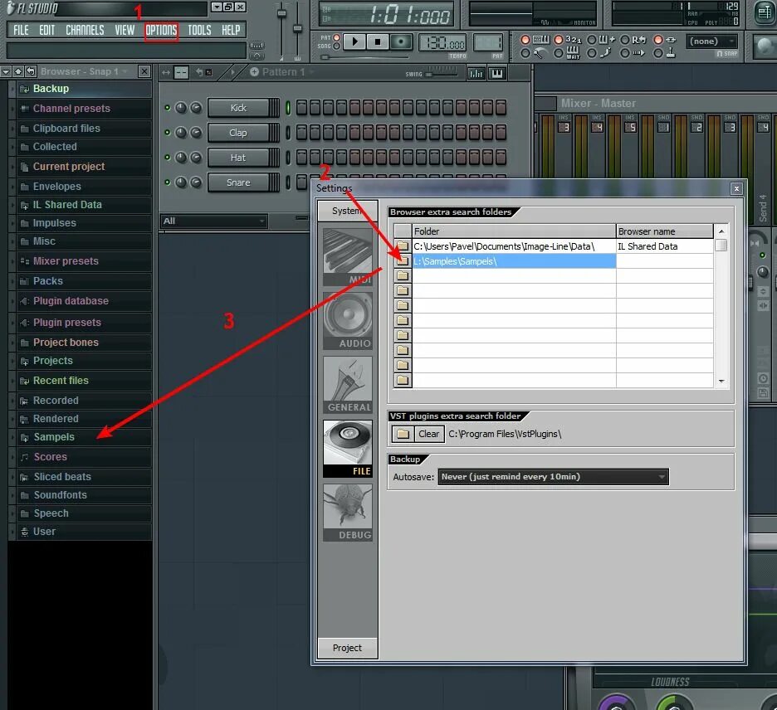The width and height of the screenshot is (777, 710).
Task: Open the graph editor icon in step sequencer
Action: point(476,73)
